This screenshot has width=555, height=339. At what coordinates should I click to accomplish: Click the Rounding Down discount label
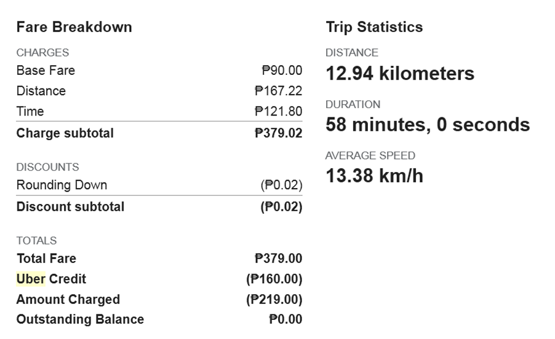click(62, 185)
